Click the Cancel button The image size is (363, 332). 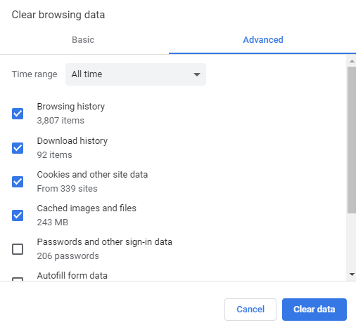pyautogui.click(x=250, y=310)
